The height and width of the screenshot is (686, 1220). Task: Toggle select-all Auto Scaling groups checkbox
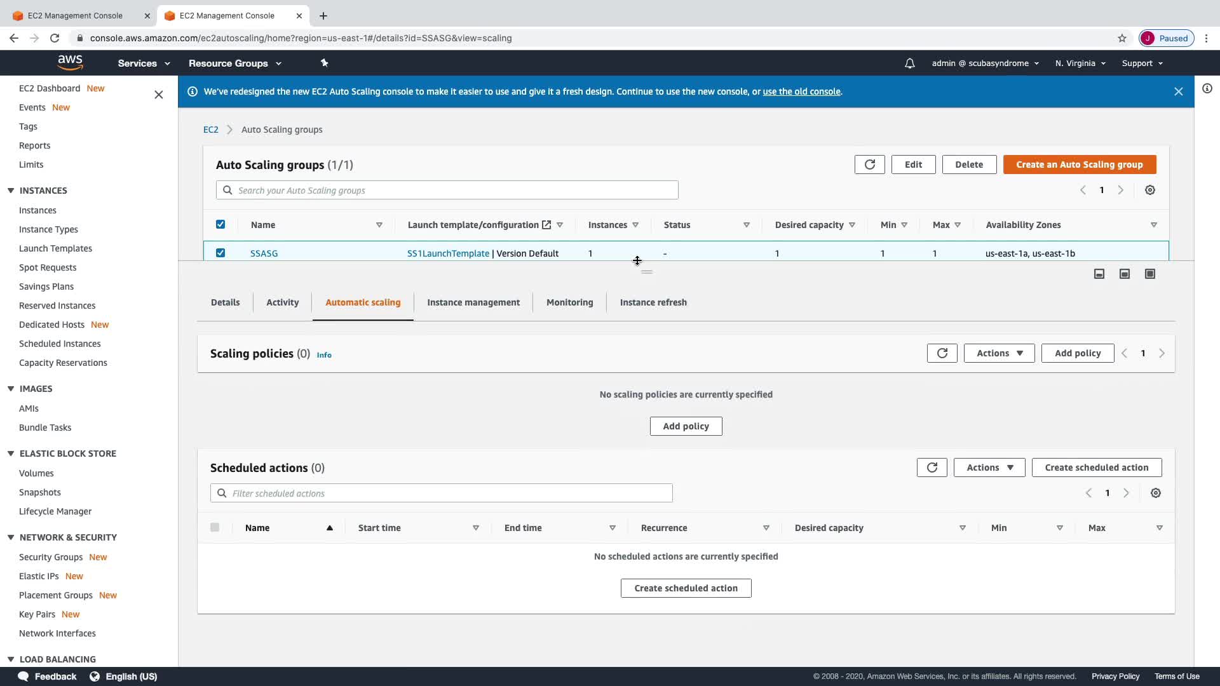[x=220, y=224]
